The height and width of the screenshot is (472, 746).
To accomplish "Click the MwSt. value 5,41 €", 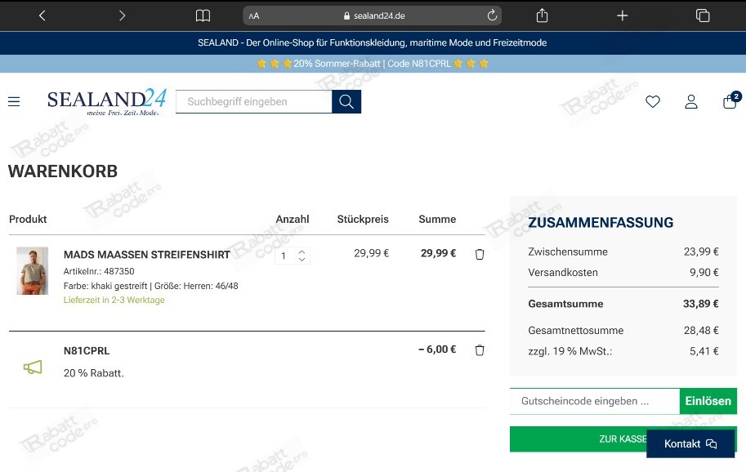I will (704, 351).
